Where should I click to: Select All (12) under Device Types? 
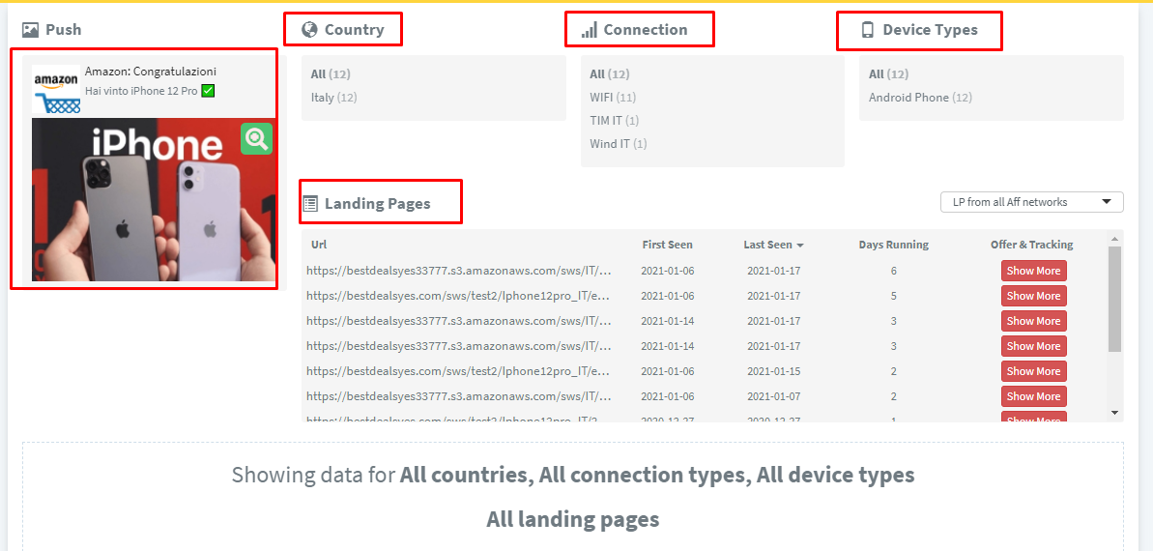click(x=888, y=73)
